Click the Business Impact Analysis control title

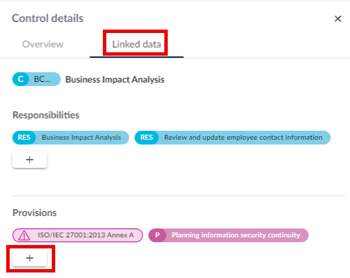point(115,80)
